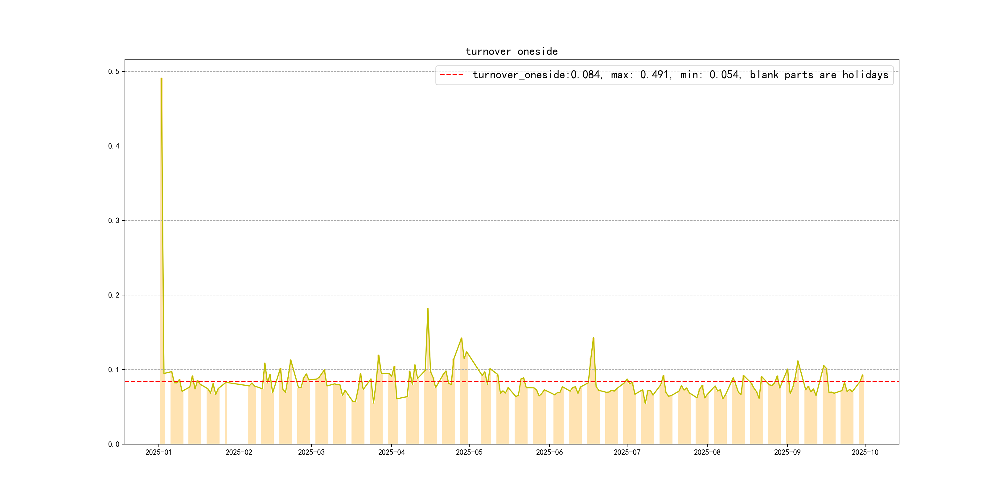Click the 0.4 y-axis tick label
This screenshot has width=999, height=499.
coord(114,146)
